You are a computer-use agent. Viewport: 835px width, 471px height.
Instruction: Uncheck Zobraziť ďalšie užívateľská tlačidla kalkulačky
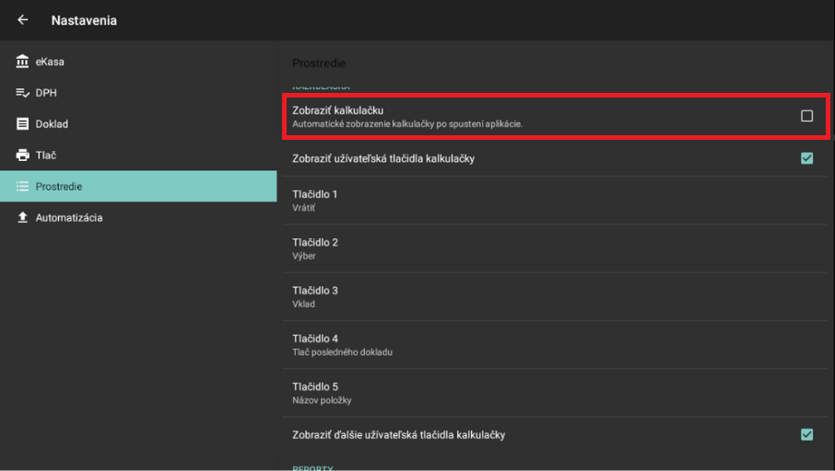[x=806, y=434]
